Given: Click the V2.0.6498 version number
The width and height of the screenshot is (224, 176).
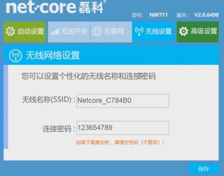Looking at the screenshot, I should [206, 15].
